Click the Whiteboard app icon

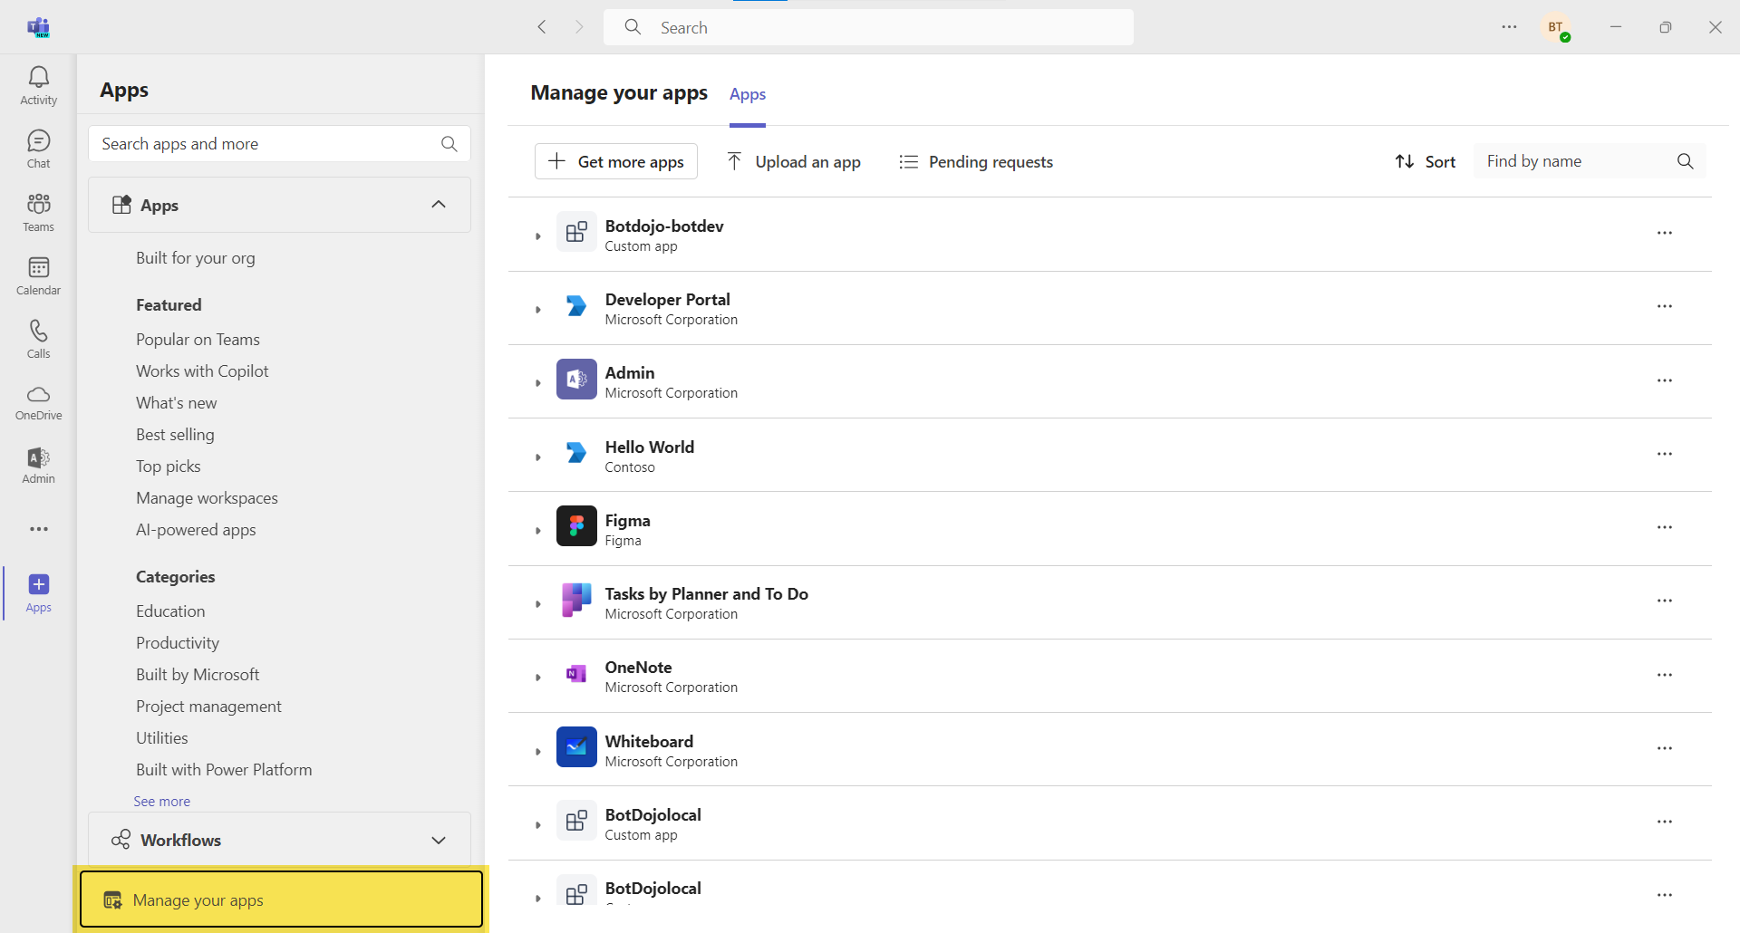tap(576, 747)
